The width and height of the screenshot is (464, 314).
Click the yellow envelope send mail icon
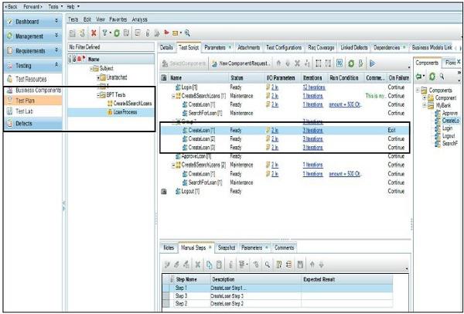pos(175,33)
